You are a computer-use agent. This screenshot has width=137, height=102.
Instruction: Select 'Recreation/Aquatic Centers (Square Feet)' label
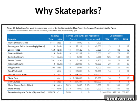26,92
